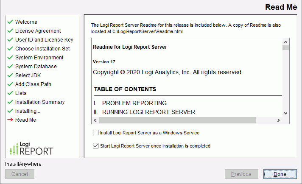Click the InstallAnywhere label
This screenshot has width=302, height=184.
[x=23, y=164]
